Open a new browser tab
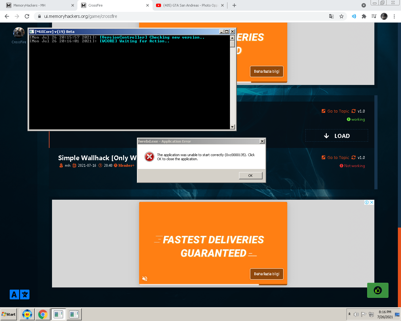The height and width of the screenshot is (321, 401). 234,5
